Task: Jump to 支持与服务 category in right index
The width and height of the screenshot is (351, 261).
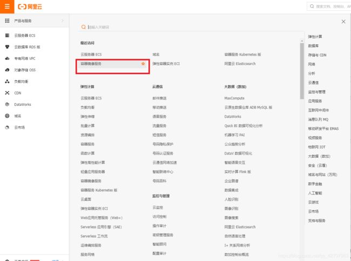Action: point(317,220)
